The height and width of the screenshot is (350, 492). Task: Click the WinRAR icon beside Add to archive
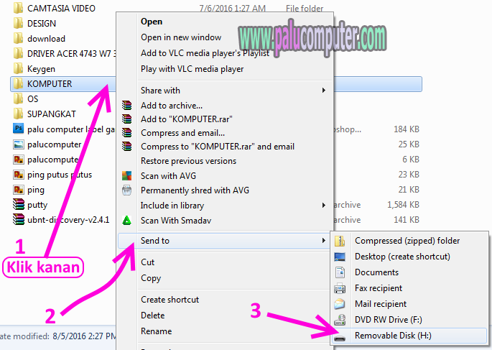[x=126, y=105]
